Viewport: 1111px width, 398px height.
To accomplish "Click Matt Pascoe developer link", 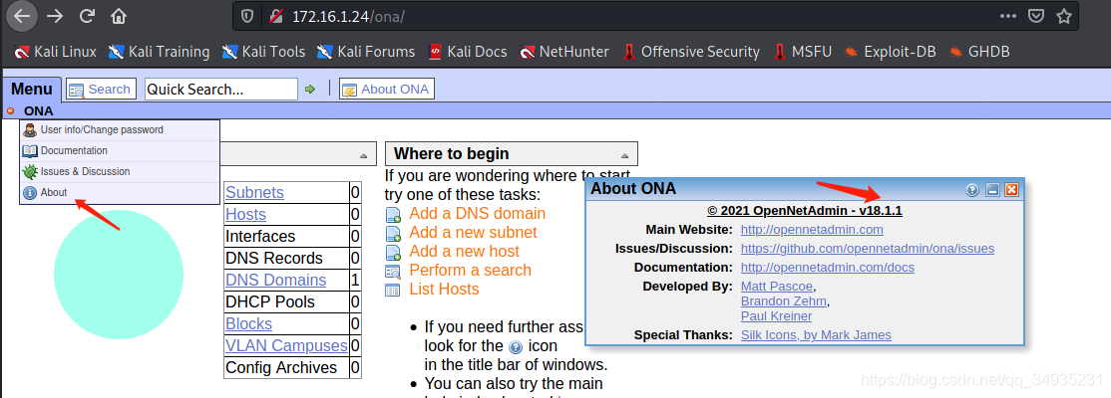I will point(777,287).
